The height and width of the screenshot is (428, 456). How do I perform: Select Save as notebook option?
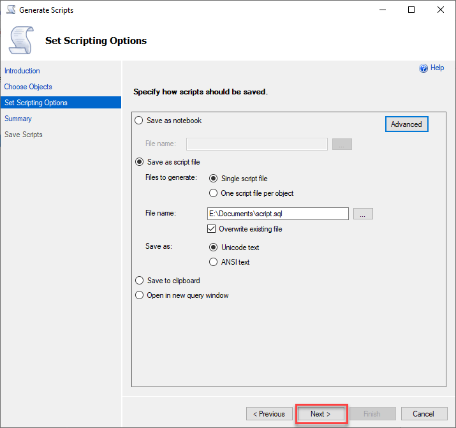[139, 121]
